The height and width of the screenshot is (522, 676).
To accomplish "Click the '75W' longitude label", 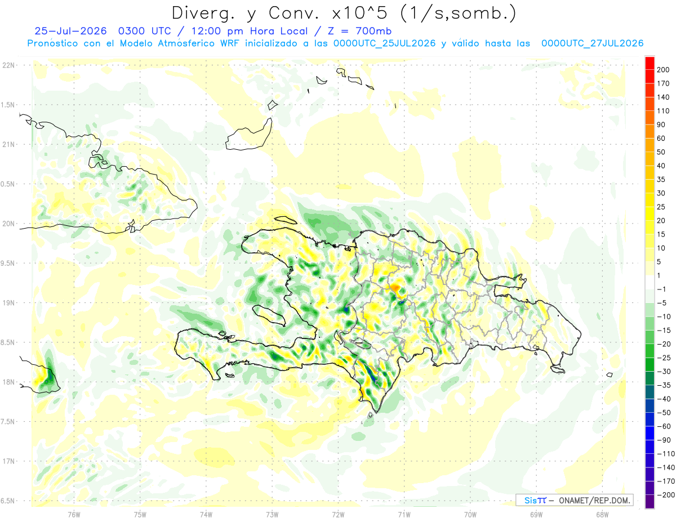I will coord(140,514).
